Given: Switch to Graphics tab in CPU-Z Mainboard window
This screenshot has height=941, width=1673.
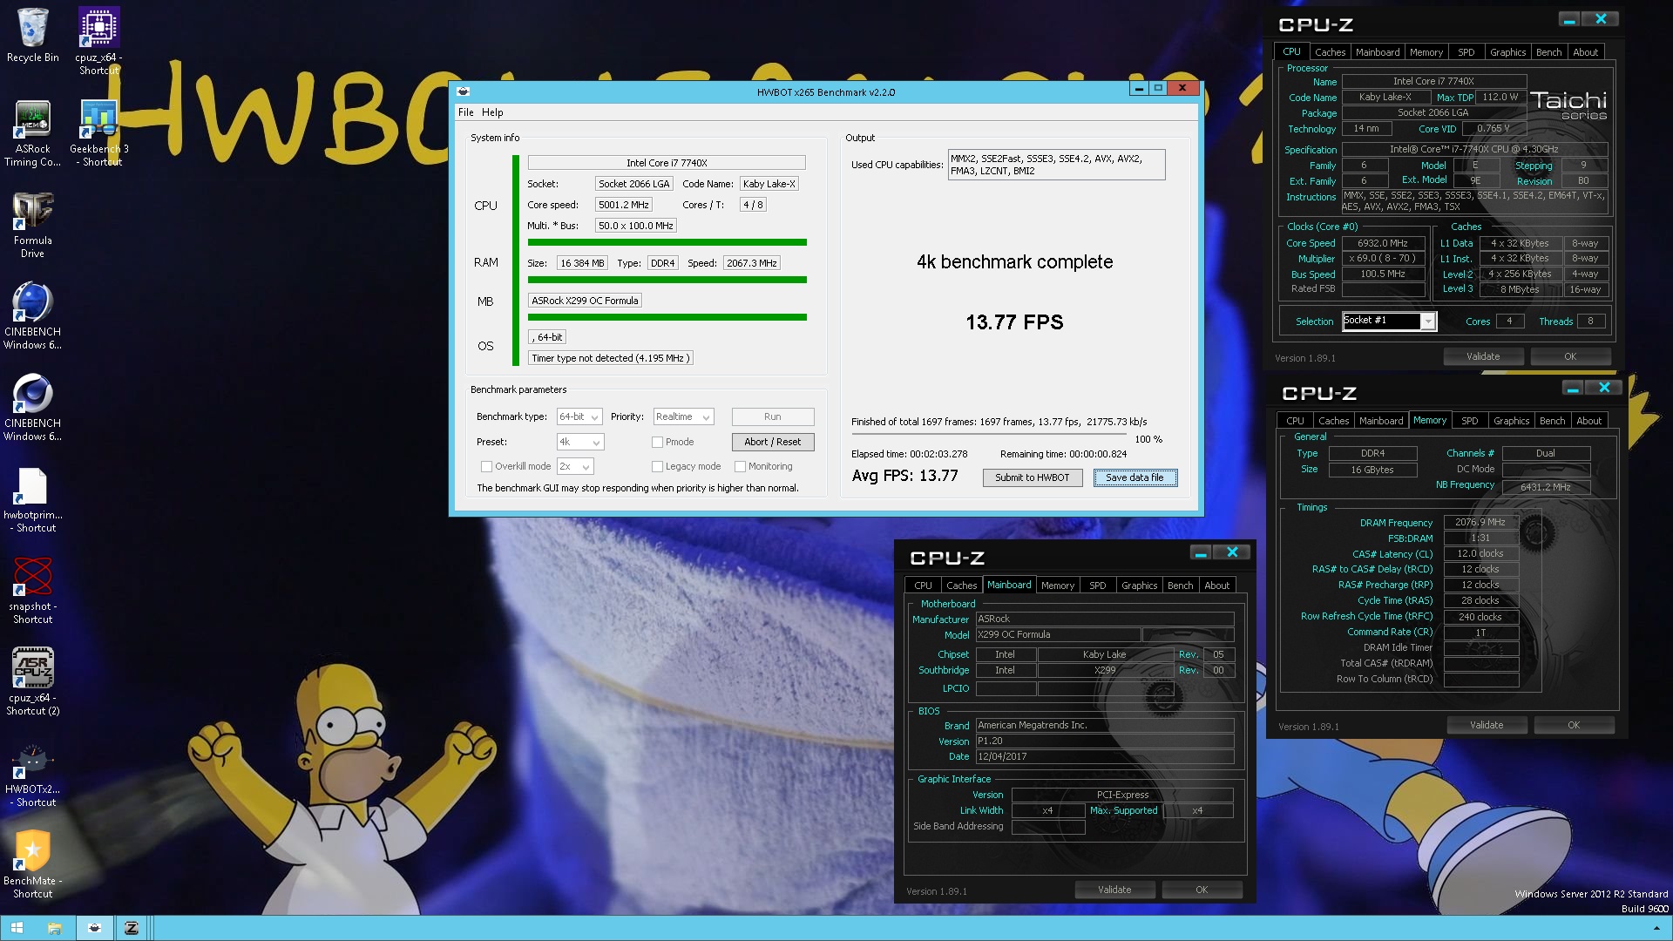Looking at the screenshot, I should coord(1139,586).
